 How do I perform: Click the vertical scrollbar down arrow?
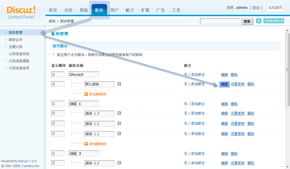(x=287, y=166)
